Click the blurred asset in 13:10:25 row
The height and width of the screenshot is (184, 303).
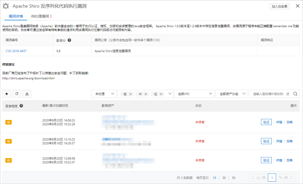(x=126, y=142)
